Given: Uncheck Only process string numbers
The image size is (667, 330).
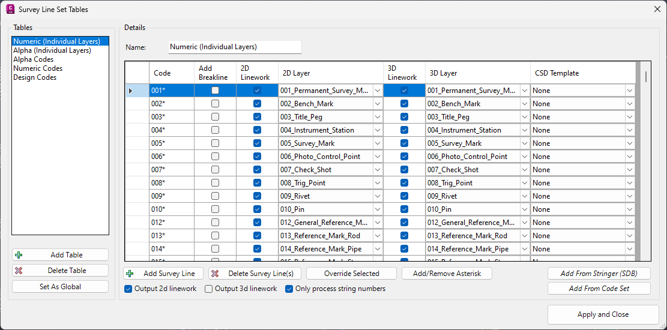Looking at the screenshot, I should 289,289.
